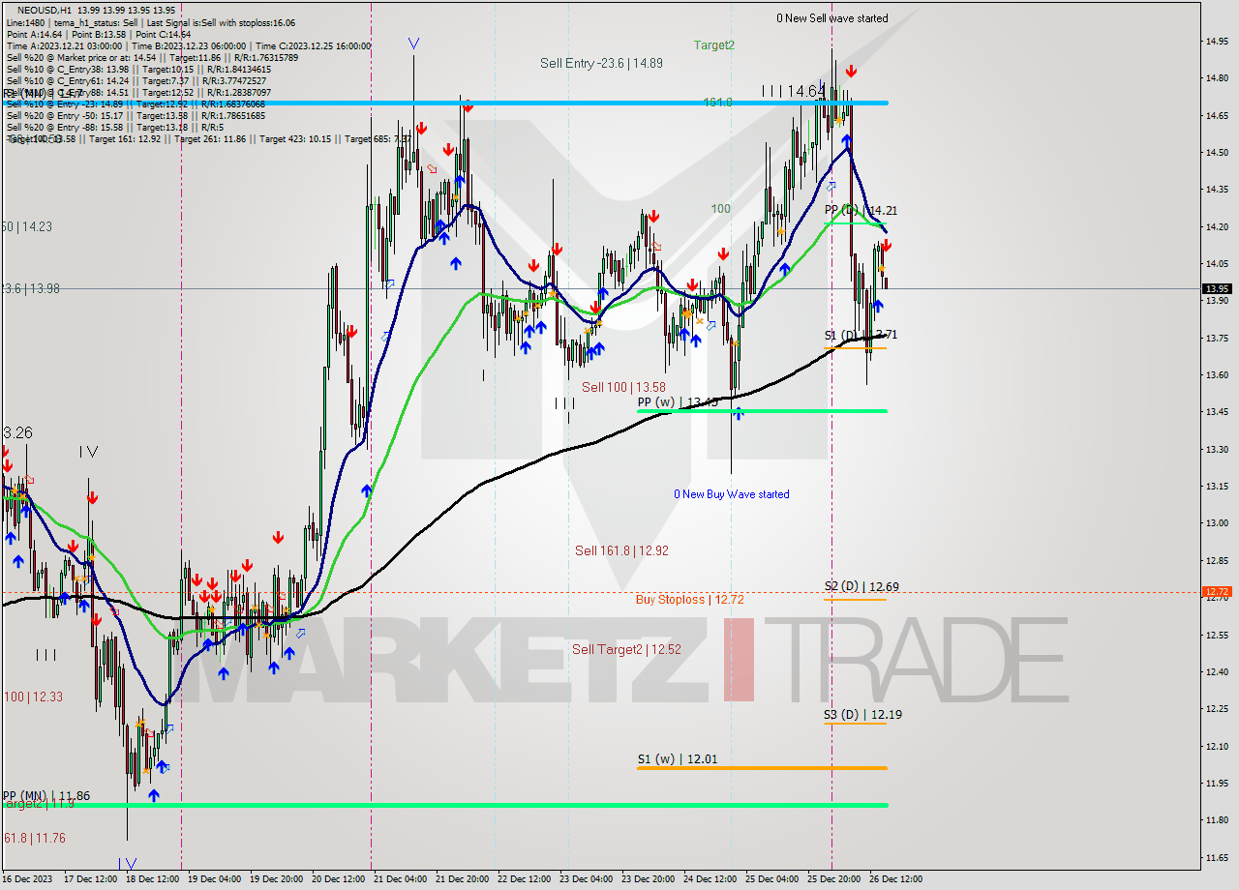Click the 'Buy Stoploss | 12.72' label
The image size is (1239, 890).
pyautogui.click(x=689, y=600)
